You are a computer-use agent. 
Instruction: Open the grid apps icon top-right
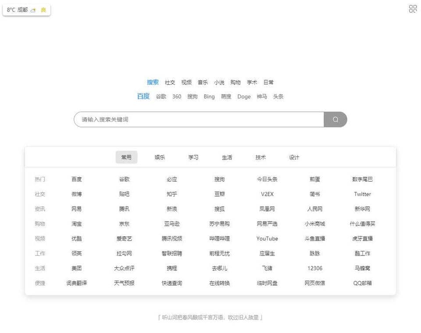click(413, 9)
